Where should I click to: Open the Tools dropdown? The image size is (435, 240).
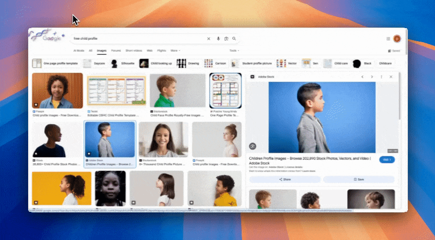pos(234,51)
